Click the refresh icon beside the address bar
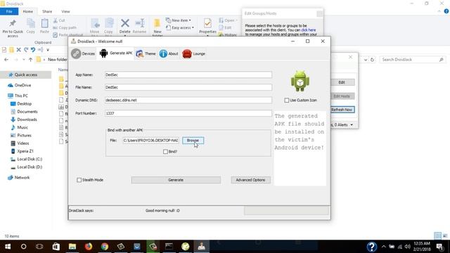This screenshot has width=450, height=253. pos(372,60)
